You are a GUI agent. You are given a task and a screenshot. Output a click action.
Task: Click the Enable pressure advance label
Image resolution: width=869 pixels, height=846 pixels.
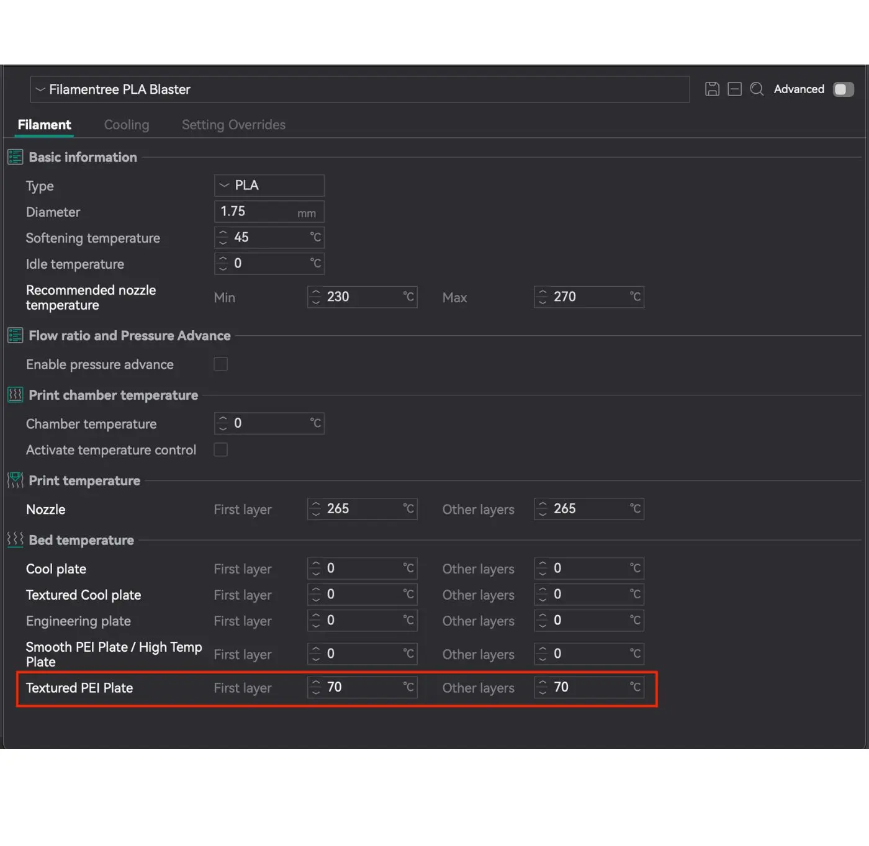pyautogui.click(x=100, y=365)
